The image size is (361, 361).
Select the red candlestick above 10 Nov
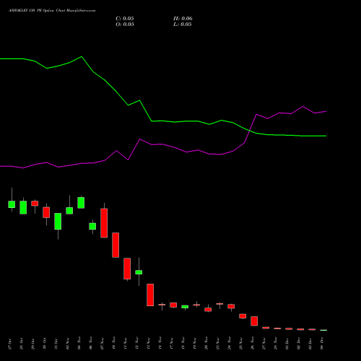point(116,245)
